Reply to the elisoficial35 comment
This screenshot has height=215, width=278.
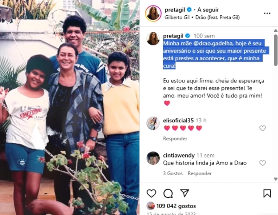pyautogui.click(x=175, y=139)
